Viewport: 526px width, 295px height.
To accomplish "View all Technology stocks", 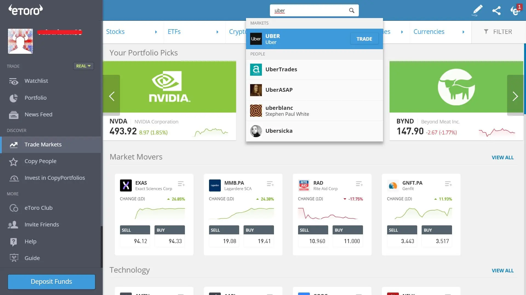I will [x=503, y=271].
